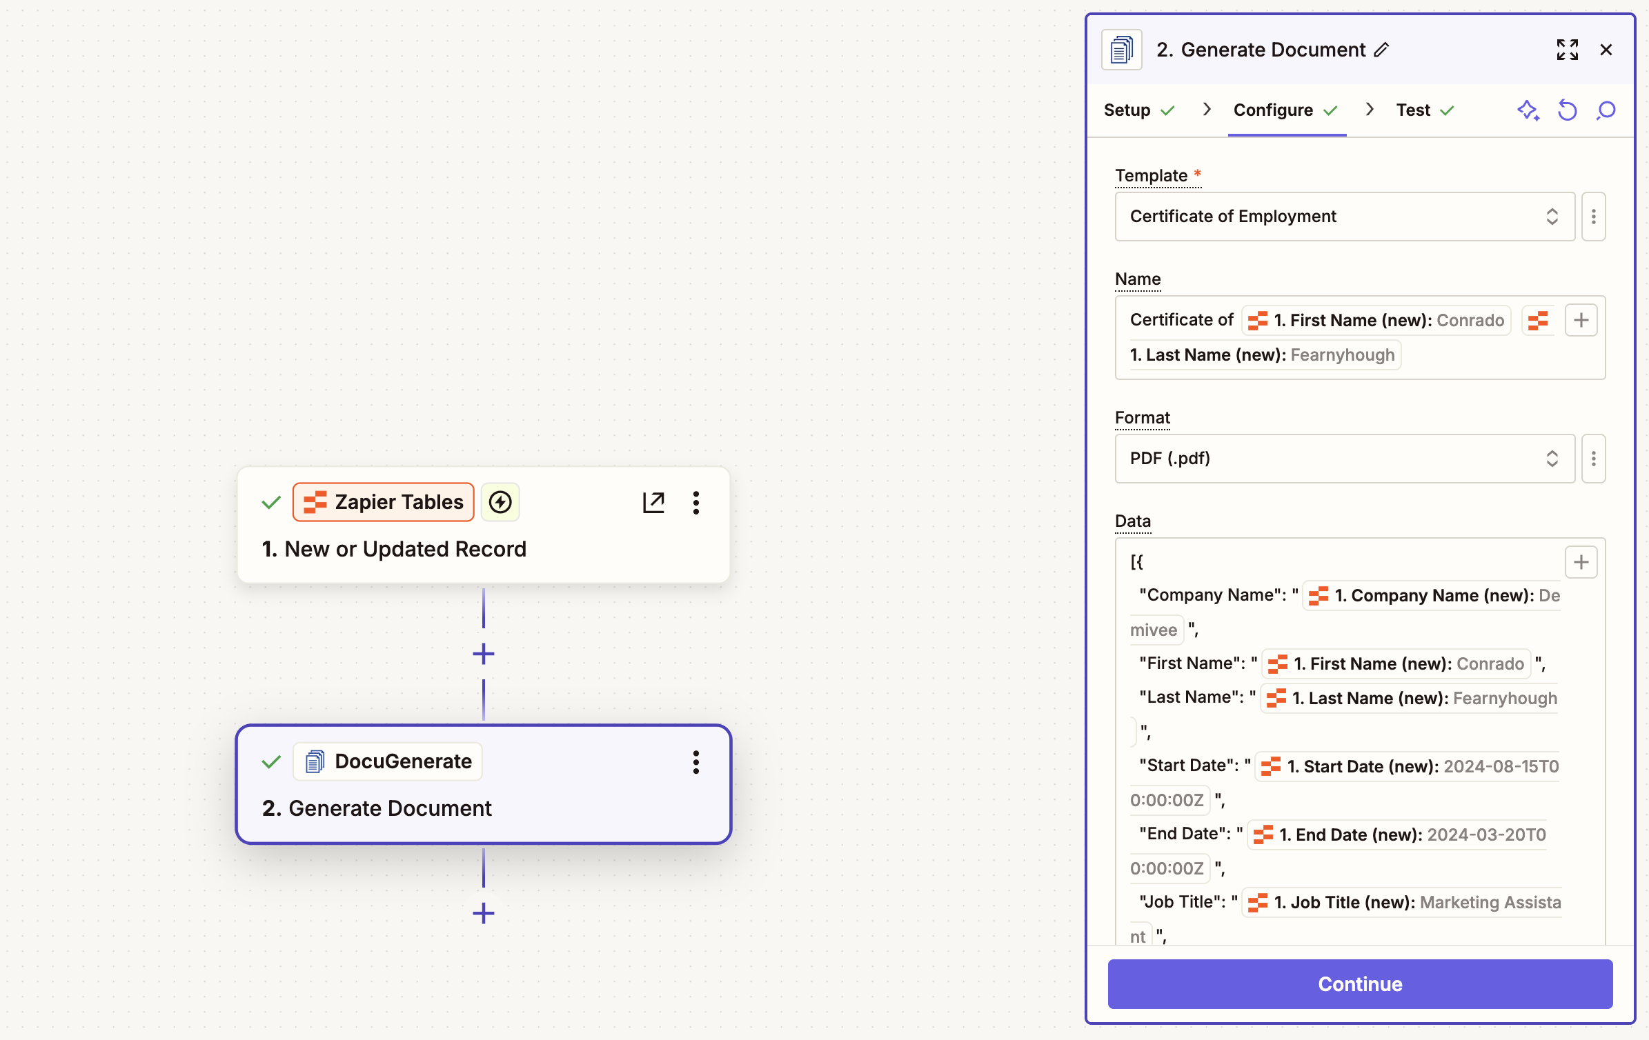Click the plus button in the Data field

1581,562
